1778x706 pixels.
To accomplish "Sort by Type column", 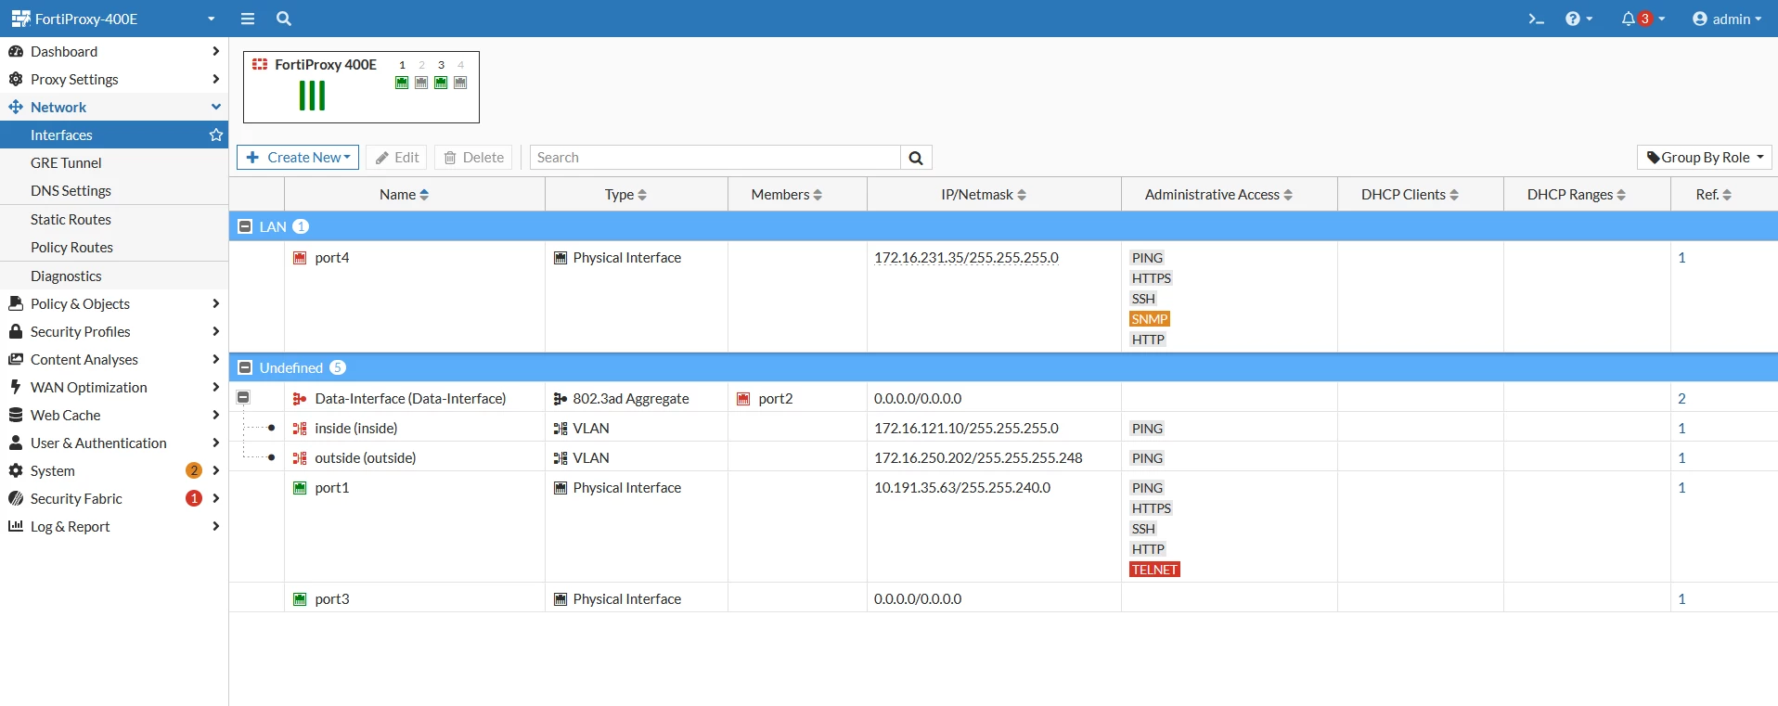I will pyautogui.click(x=625, y=195).
